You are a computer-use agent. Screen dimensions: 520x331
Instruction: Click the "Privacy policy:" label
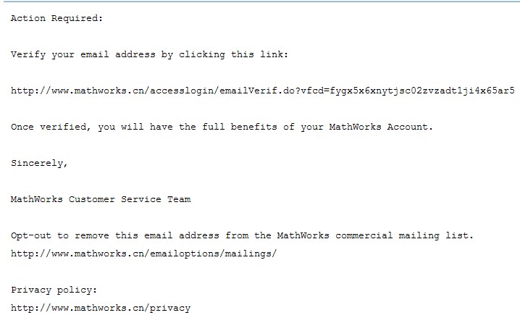coord(54,290)
